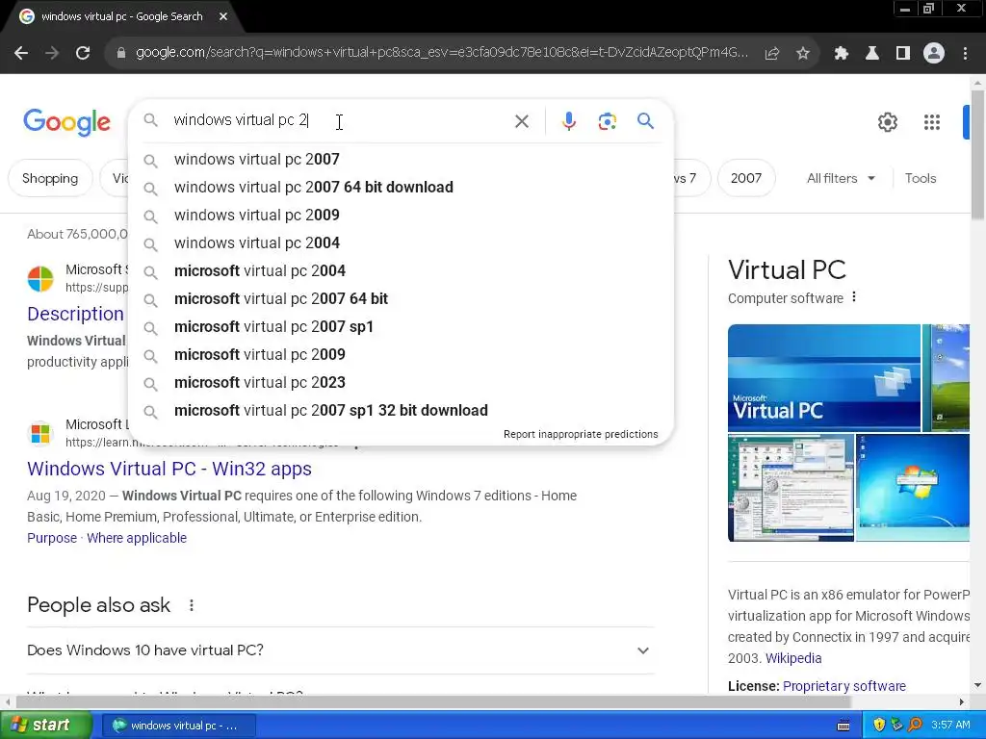Viewport: 986px width, 739px height.
Task: Expand Does Windows 10 have virtual PC question
Action: (x=340, y=650)
